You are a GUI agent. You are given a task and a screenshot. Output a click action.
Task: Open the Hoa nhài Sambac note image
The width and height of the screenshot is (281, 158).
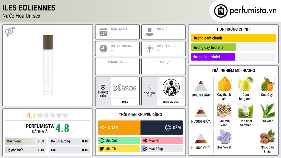(246, 110)
